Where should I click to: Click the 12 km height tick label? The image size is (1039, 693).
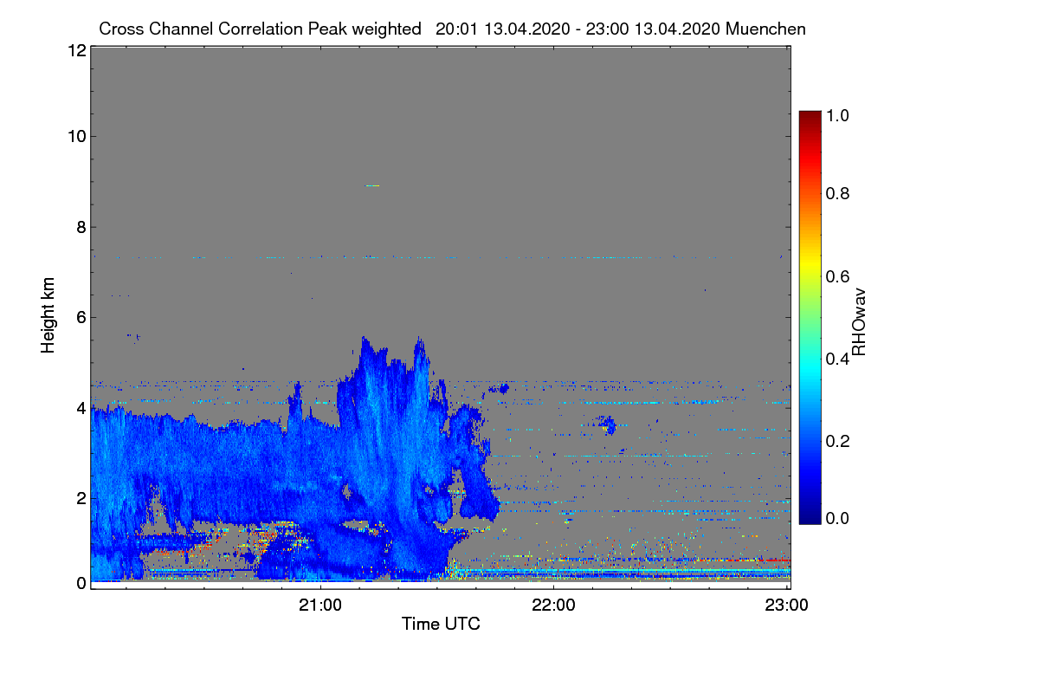pyautogui.click(x=75, y=51)
